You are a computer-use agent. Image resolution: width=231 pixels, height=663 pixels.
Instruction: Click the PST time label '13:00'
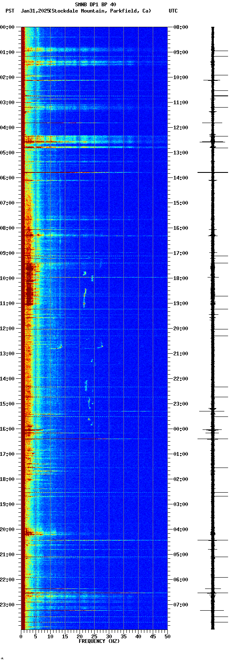tap(7, 354)
